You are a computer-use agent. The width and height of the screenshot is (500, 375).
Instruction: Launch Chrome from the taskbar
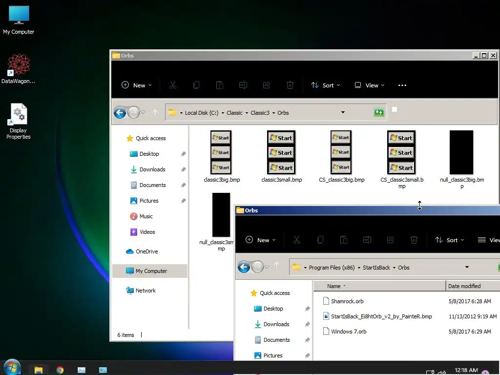click(60, 370)
